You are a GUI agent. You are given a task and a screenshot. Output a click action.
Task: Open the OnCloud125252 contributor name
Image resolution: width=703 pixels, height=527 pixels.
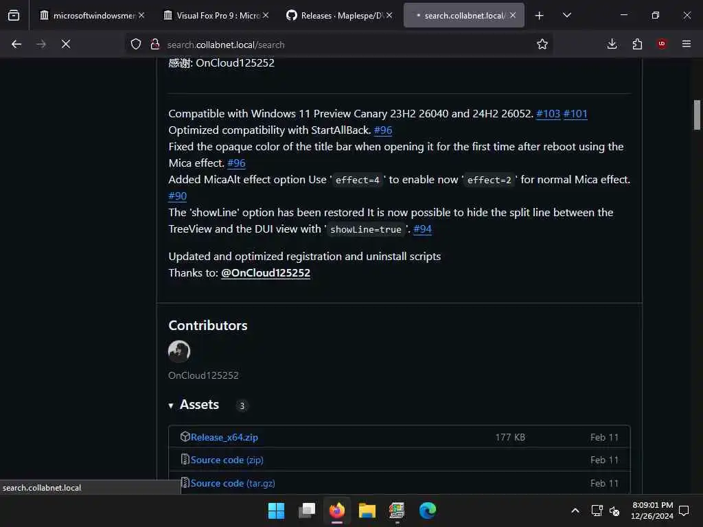pos(203,375)
